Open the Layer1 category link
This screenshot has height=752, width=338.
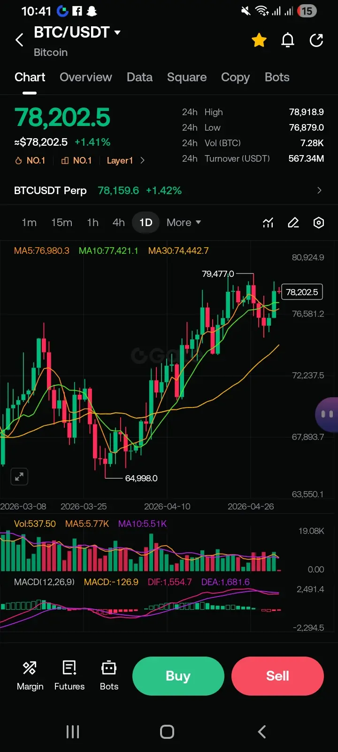(x=125, y=160)
